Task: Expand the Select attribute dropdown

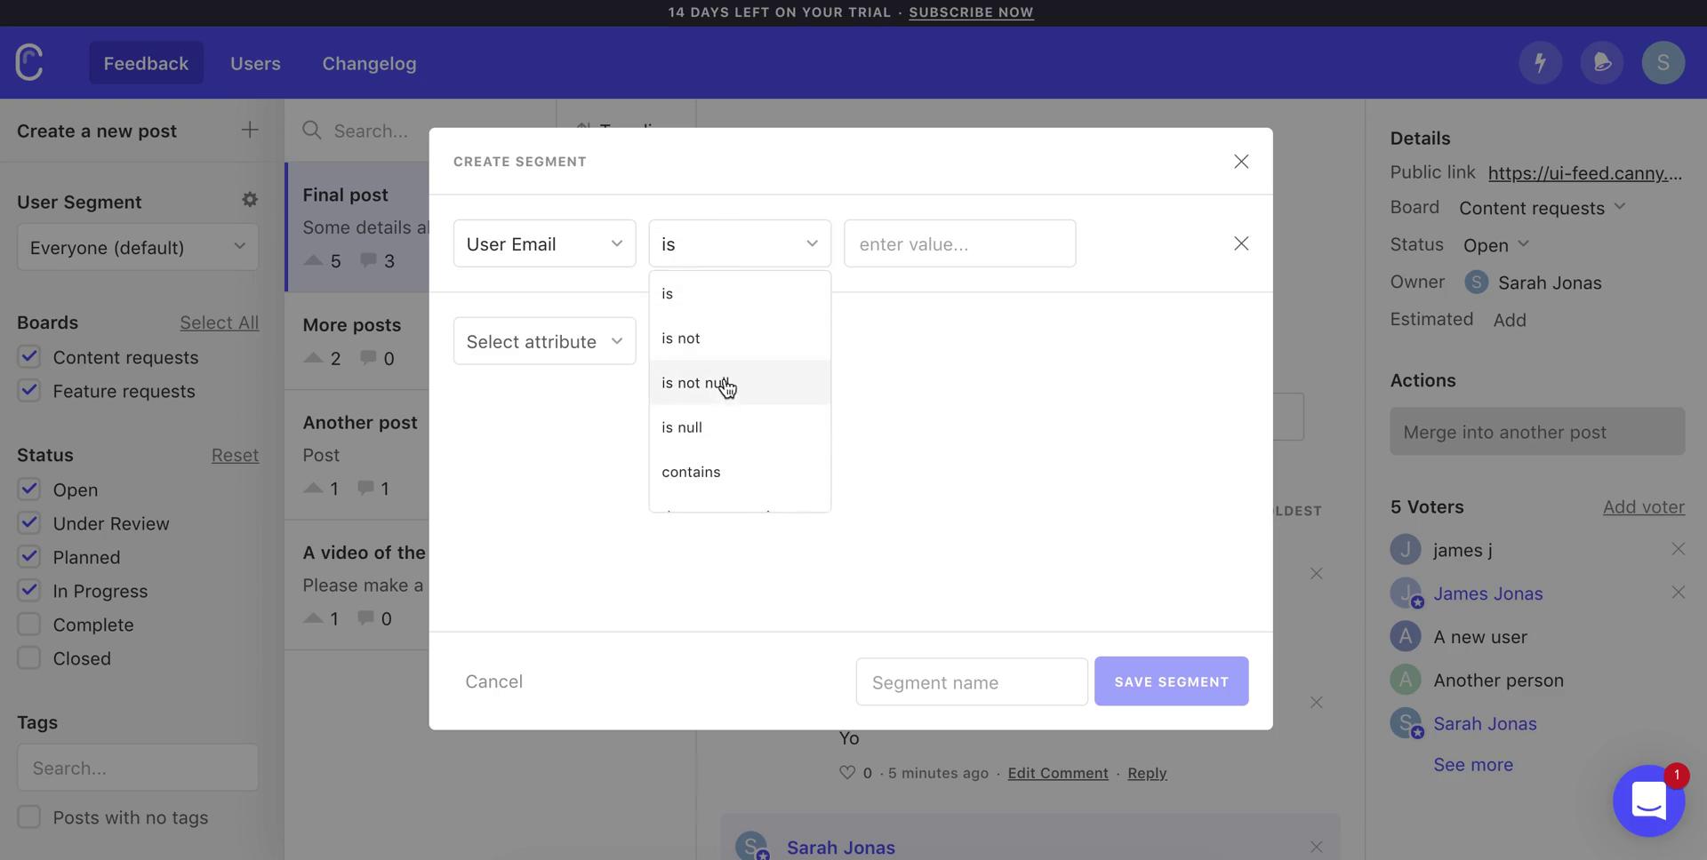Action: click(x=544, y=341)
